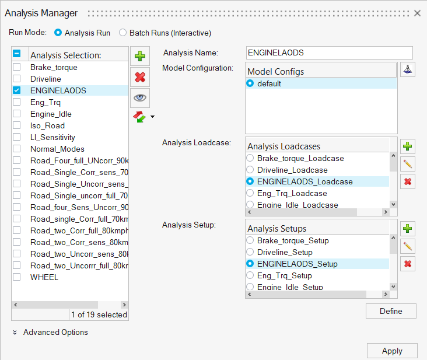Click right arrow of Analysis Setups horizontal scrollbar
The width and height of the screenshot is (427, 360).
(386, 294)
